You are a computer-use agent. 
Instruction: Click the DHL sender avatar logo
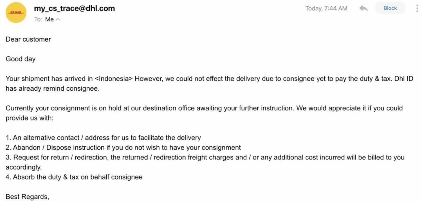click(x=16, y=13)
